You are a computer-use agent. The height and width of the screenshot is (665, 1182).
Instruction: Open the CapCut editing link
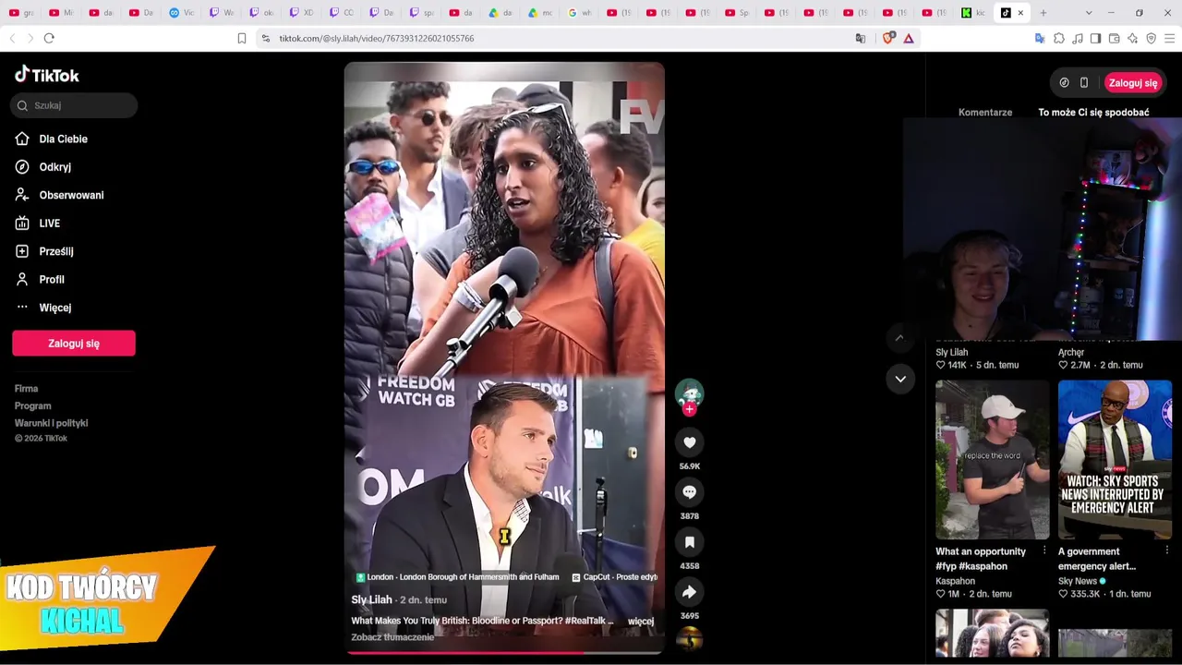[x=615, y=577]
